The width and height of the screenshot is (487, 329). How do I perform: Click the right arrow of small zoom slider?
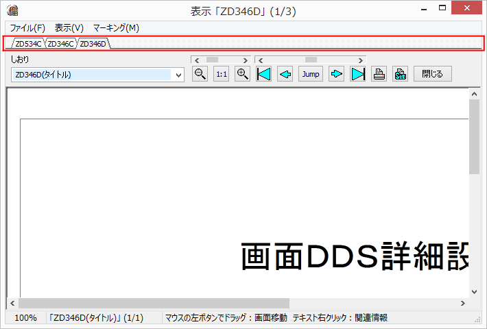pos(246,60)
